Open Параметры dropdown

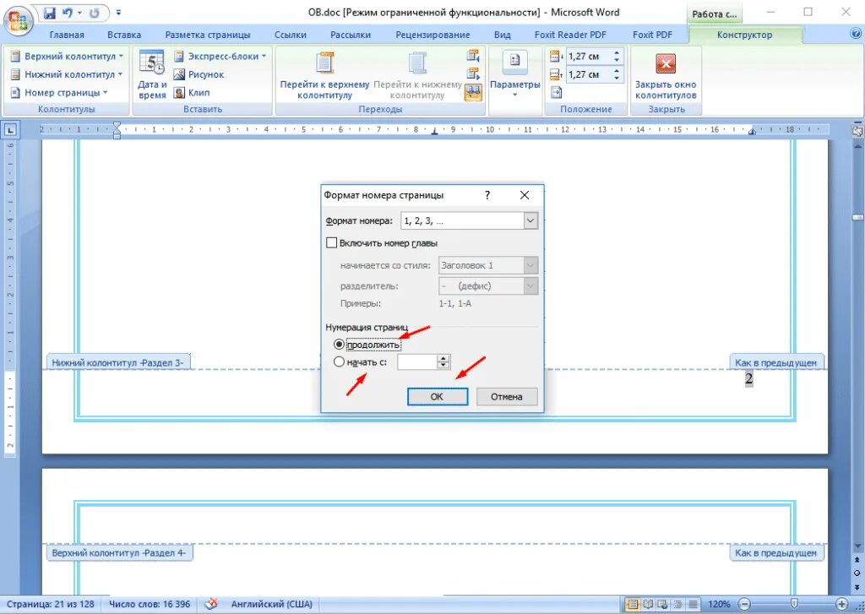pos(514,74)
